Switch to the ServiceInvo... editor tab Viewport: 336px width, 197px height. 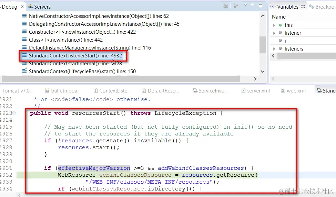tap(210, 91)
